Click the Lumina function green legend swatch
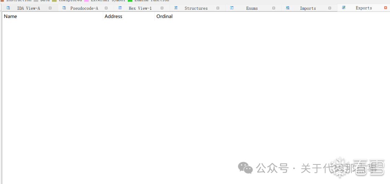The image size is (390, 184). click(x=130, y=1)
